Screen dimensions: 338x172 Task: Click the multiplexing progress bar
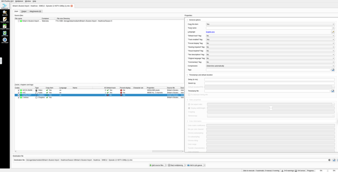pos(321,171)
